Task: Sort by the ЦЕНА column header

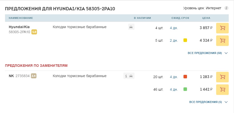Action: 206,18
